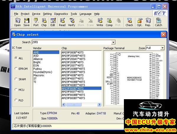Select chip AM29F080B*40TS

(x=81, y=53)
